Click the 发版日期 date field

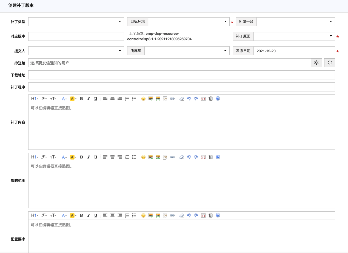(294, 51)
